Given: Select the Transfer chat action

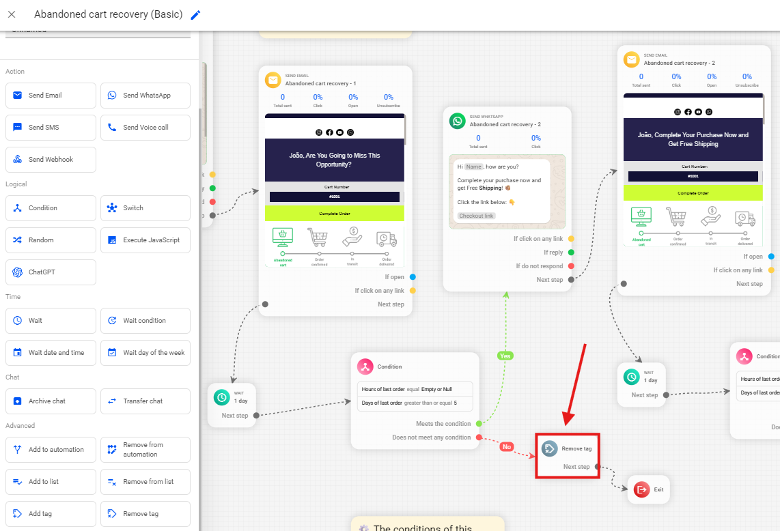Looking at the screenshot, I should pos(145,401).
